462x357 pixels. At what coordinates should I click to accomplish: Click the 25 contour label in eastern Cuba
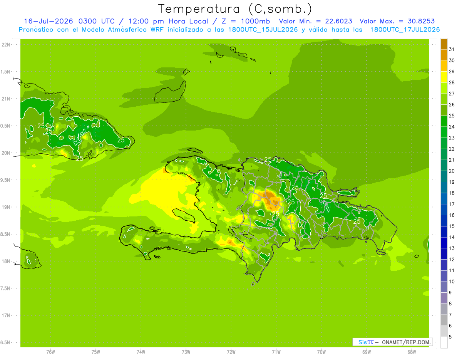pos(121,140)
